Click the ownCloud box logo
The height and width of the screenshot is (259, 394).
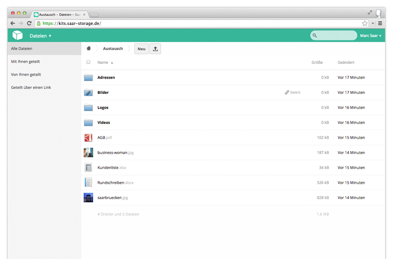(18, 35)
